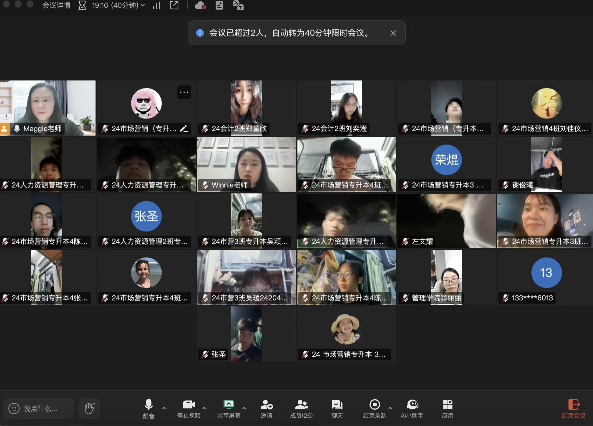Click the name label 24人力资源管理2班专…
Screen dimensions: 593x426
(x=150, y=241)
